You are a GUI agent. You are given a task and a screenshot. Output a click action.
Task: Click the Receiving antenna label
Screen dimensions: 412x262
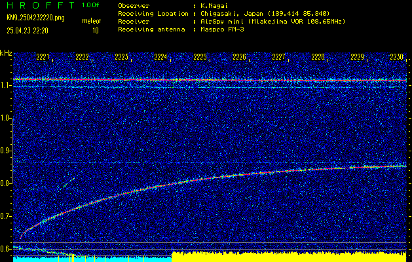click(x=151, y=29)
